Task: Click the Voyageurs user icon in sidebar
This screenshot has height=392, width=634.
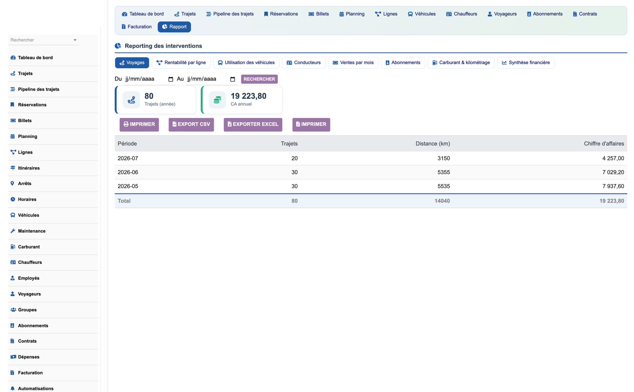Action: (12, 294)
